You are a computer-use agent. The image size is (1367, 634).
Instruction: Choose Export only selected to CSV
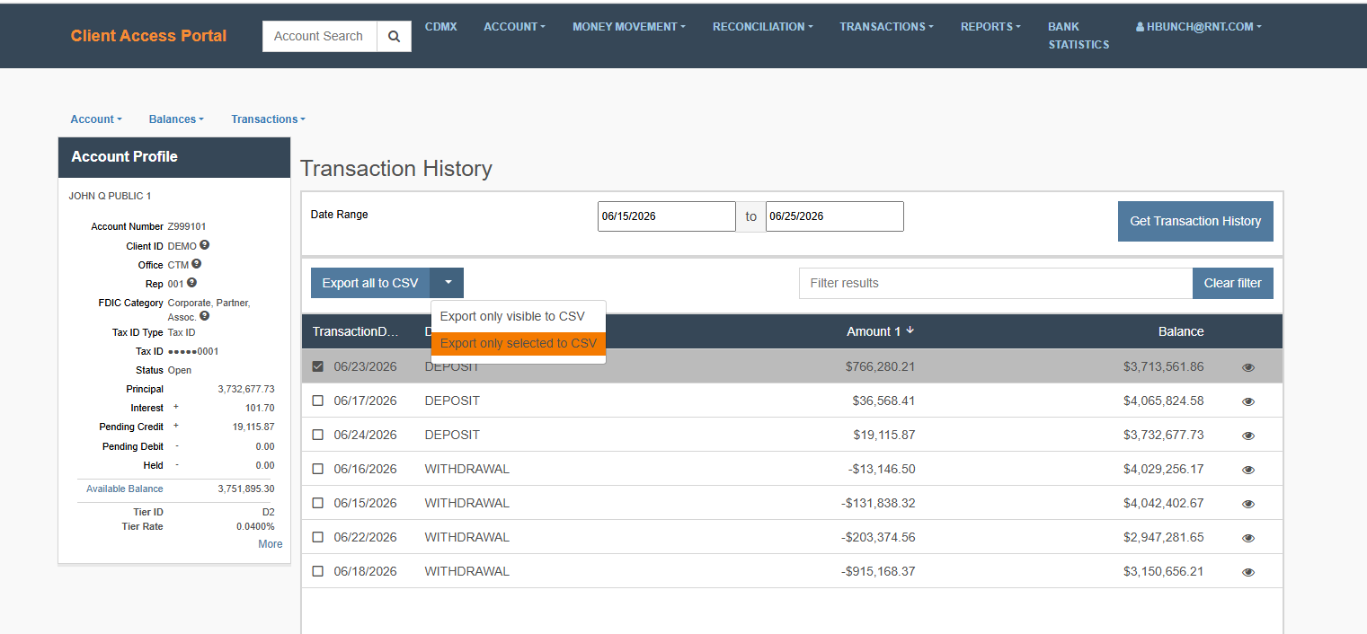point(519,343)
